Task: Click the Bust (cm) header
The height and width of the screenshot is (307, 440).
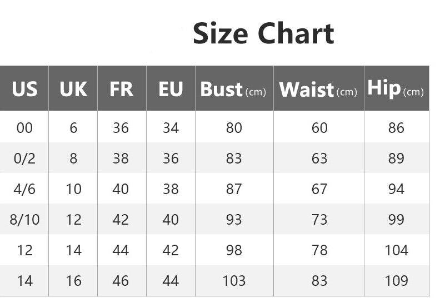Action: (x=233, y=90)
